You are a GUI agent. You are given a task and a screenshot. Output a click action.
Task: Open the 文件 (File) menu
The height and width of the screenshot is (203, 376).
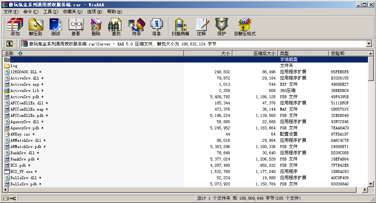point(11,12)
